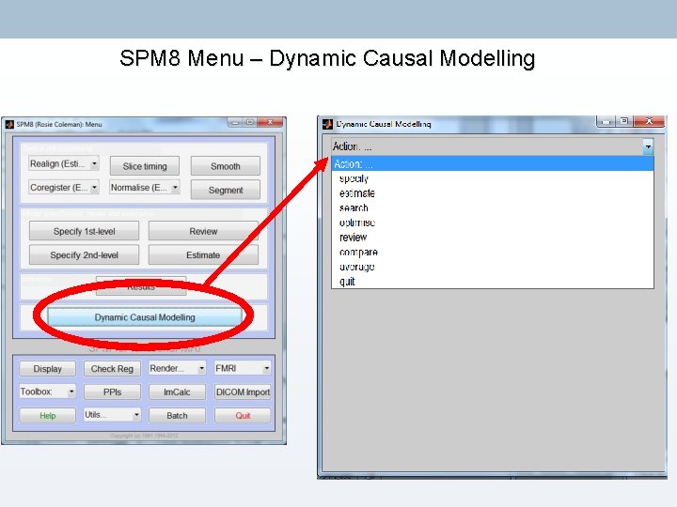
Task: Click the PPIs button
Action: click(x=112, y=392)
